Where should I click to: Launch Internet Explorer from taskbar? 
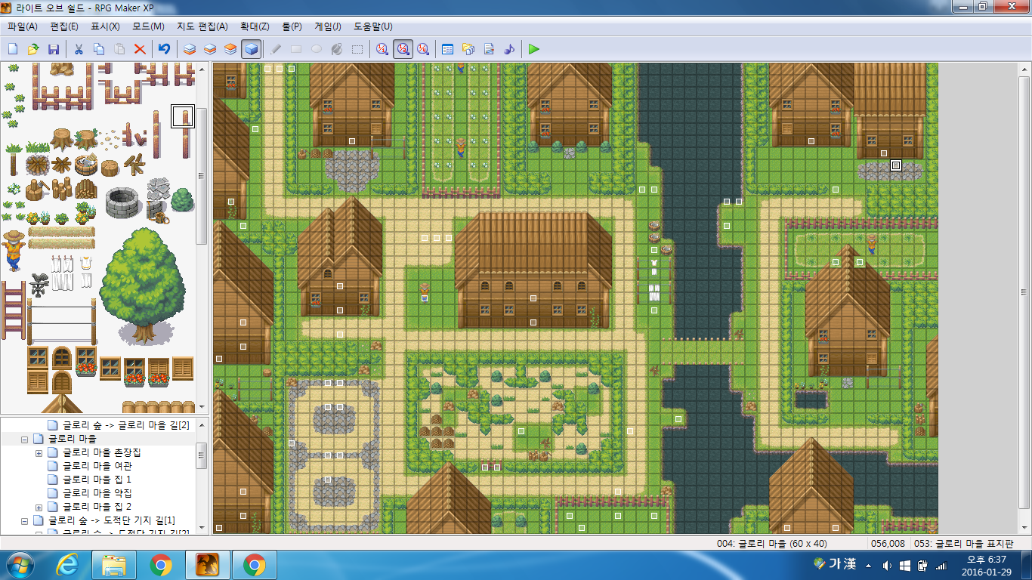(68, 565)
